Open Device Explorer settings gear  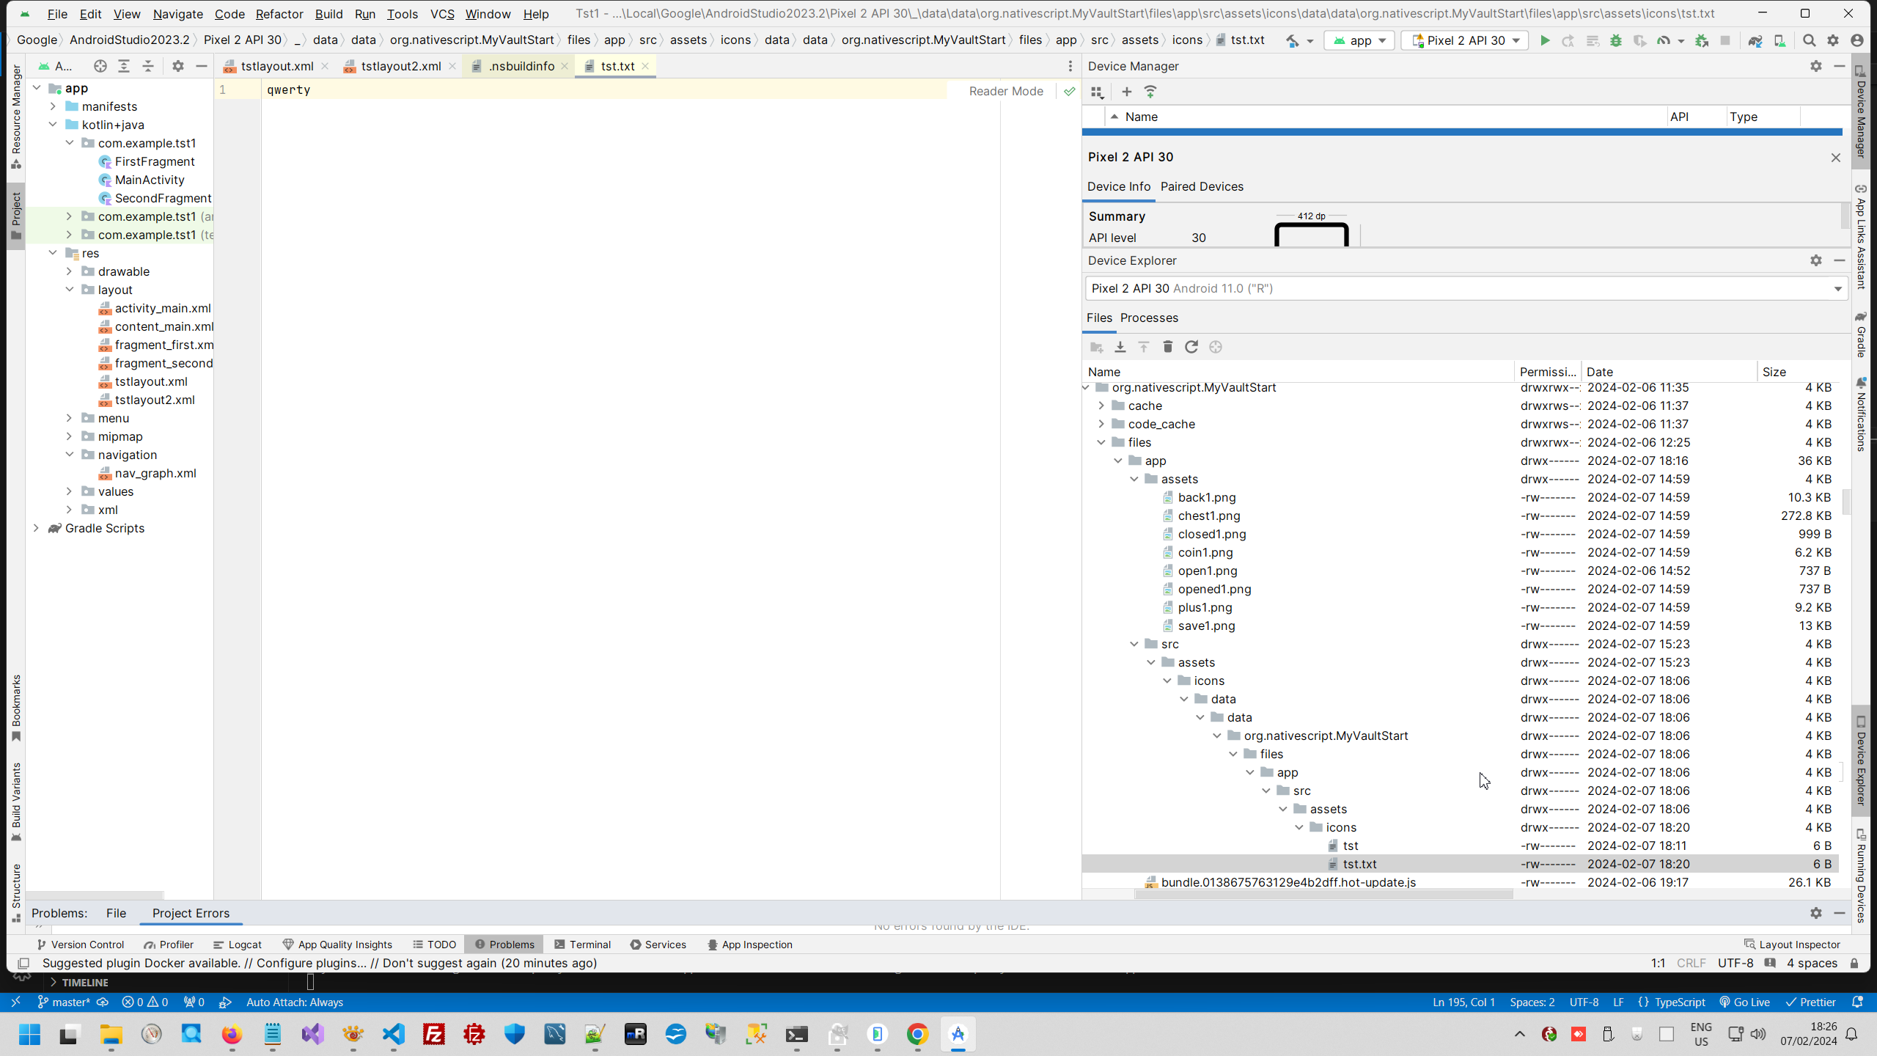[1815, 260]
